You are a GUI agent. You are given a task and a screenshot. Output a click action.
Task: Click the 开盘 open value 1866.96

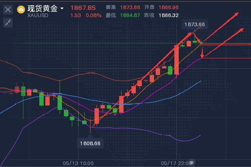click(168, 8)
